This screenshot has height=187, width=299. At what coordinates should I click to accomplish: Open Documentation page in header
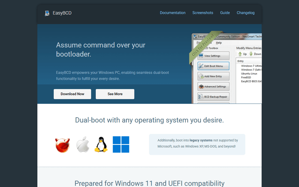tap(172, 13)
